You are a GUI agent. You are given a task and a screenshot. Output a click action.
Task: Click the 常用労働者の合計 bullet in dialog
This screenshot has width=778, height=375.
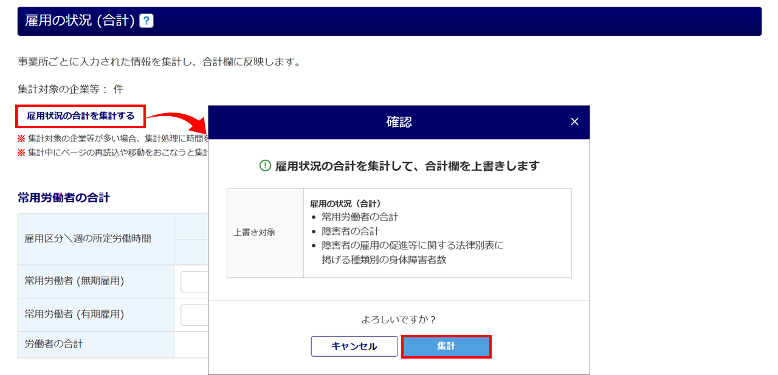[x=360, y=216]
